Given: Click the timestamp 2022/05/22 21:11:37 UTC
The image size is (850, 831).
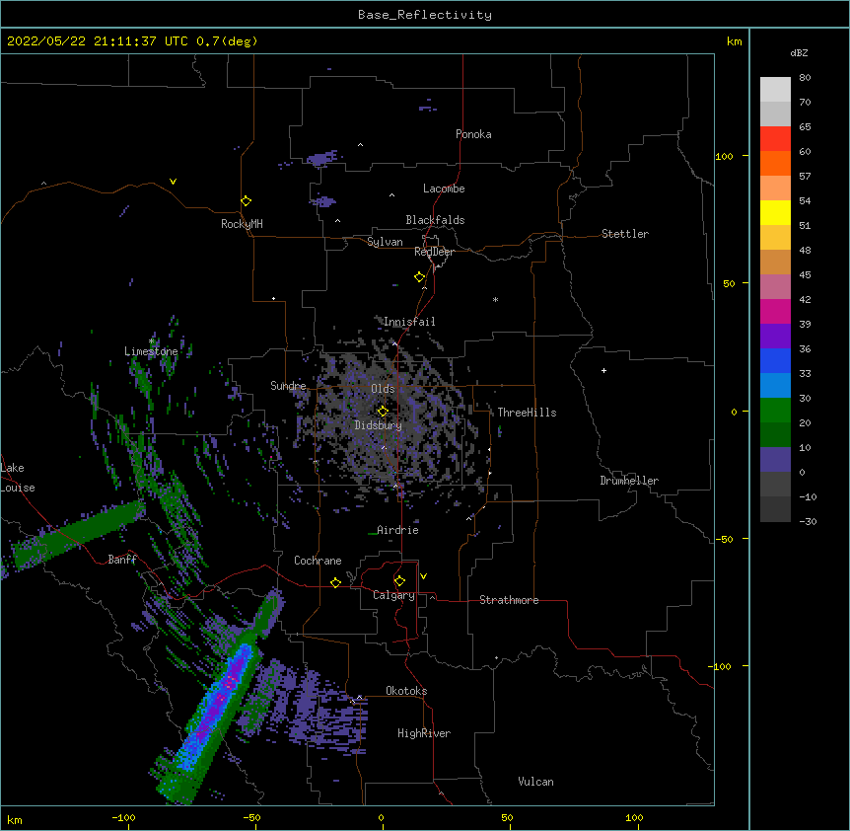Looking at the screenshot, I should point(97,41).
